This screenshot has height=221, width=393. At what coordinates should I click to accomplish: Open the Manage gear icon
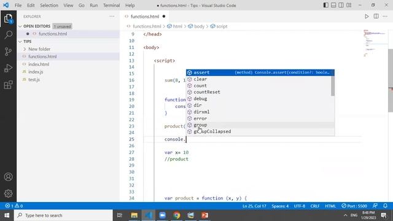tap(8, 193)
